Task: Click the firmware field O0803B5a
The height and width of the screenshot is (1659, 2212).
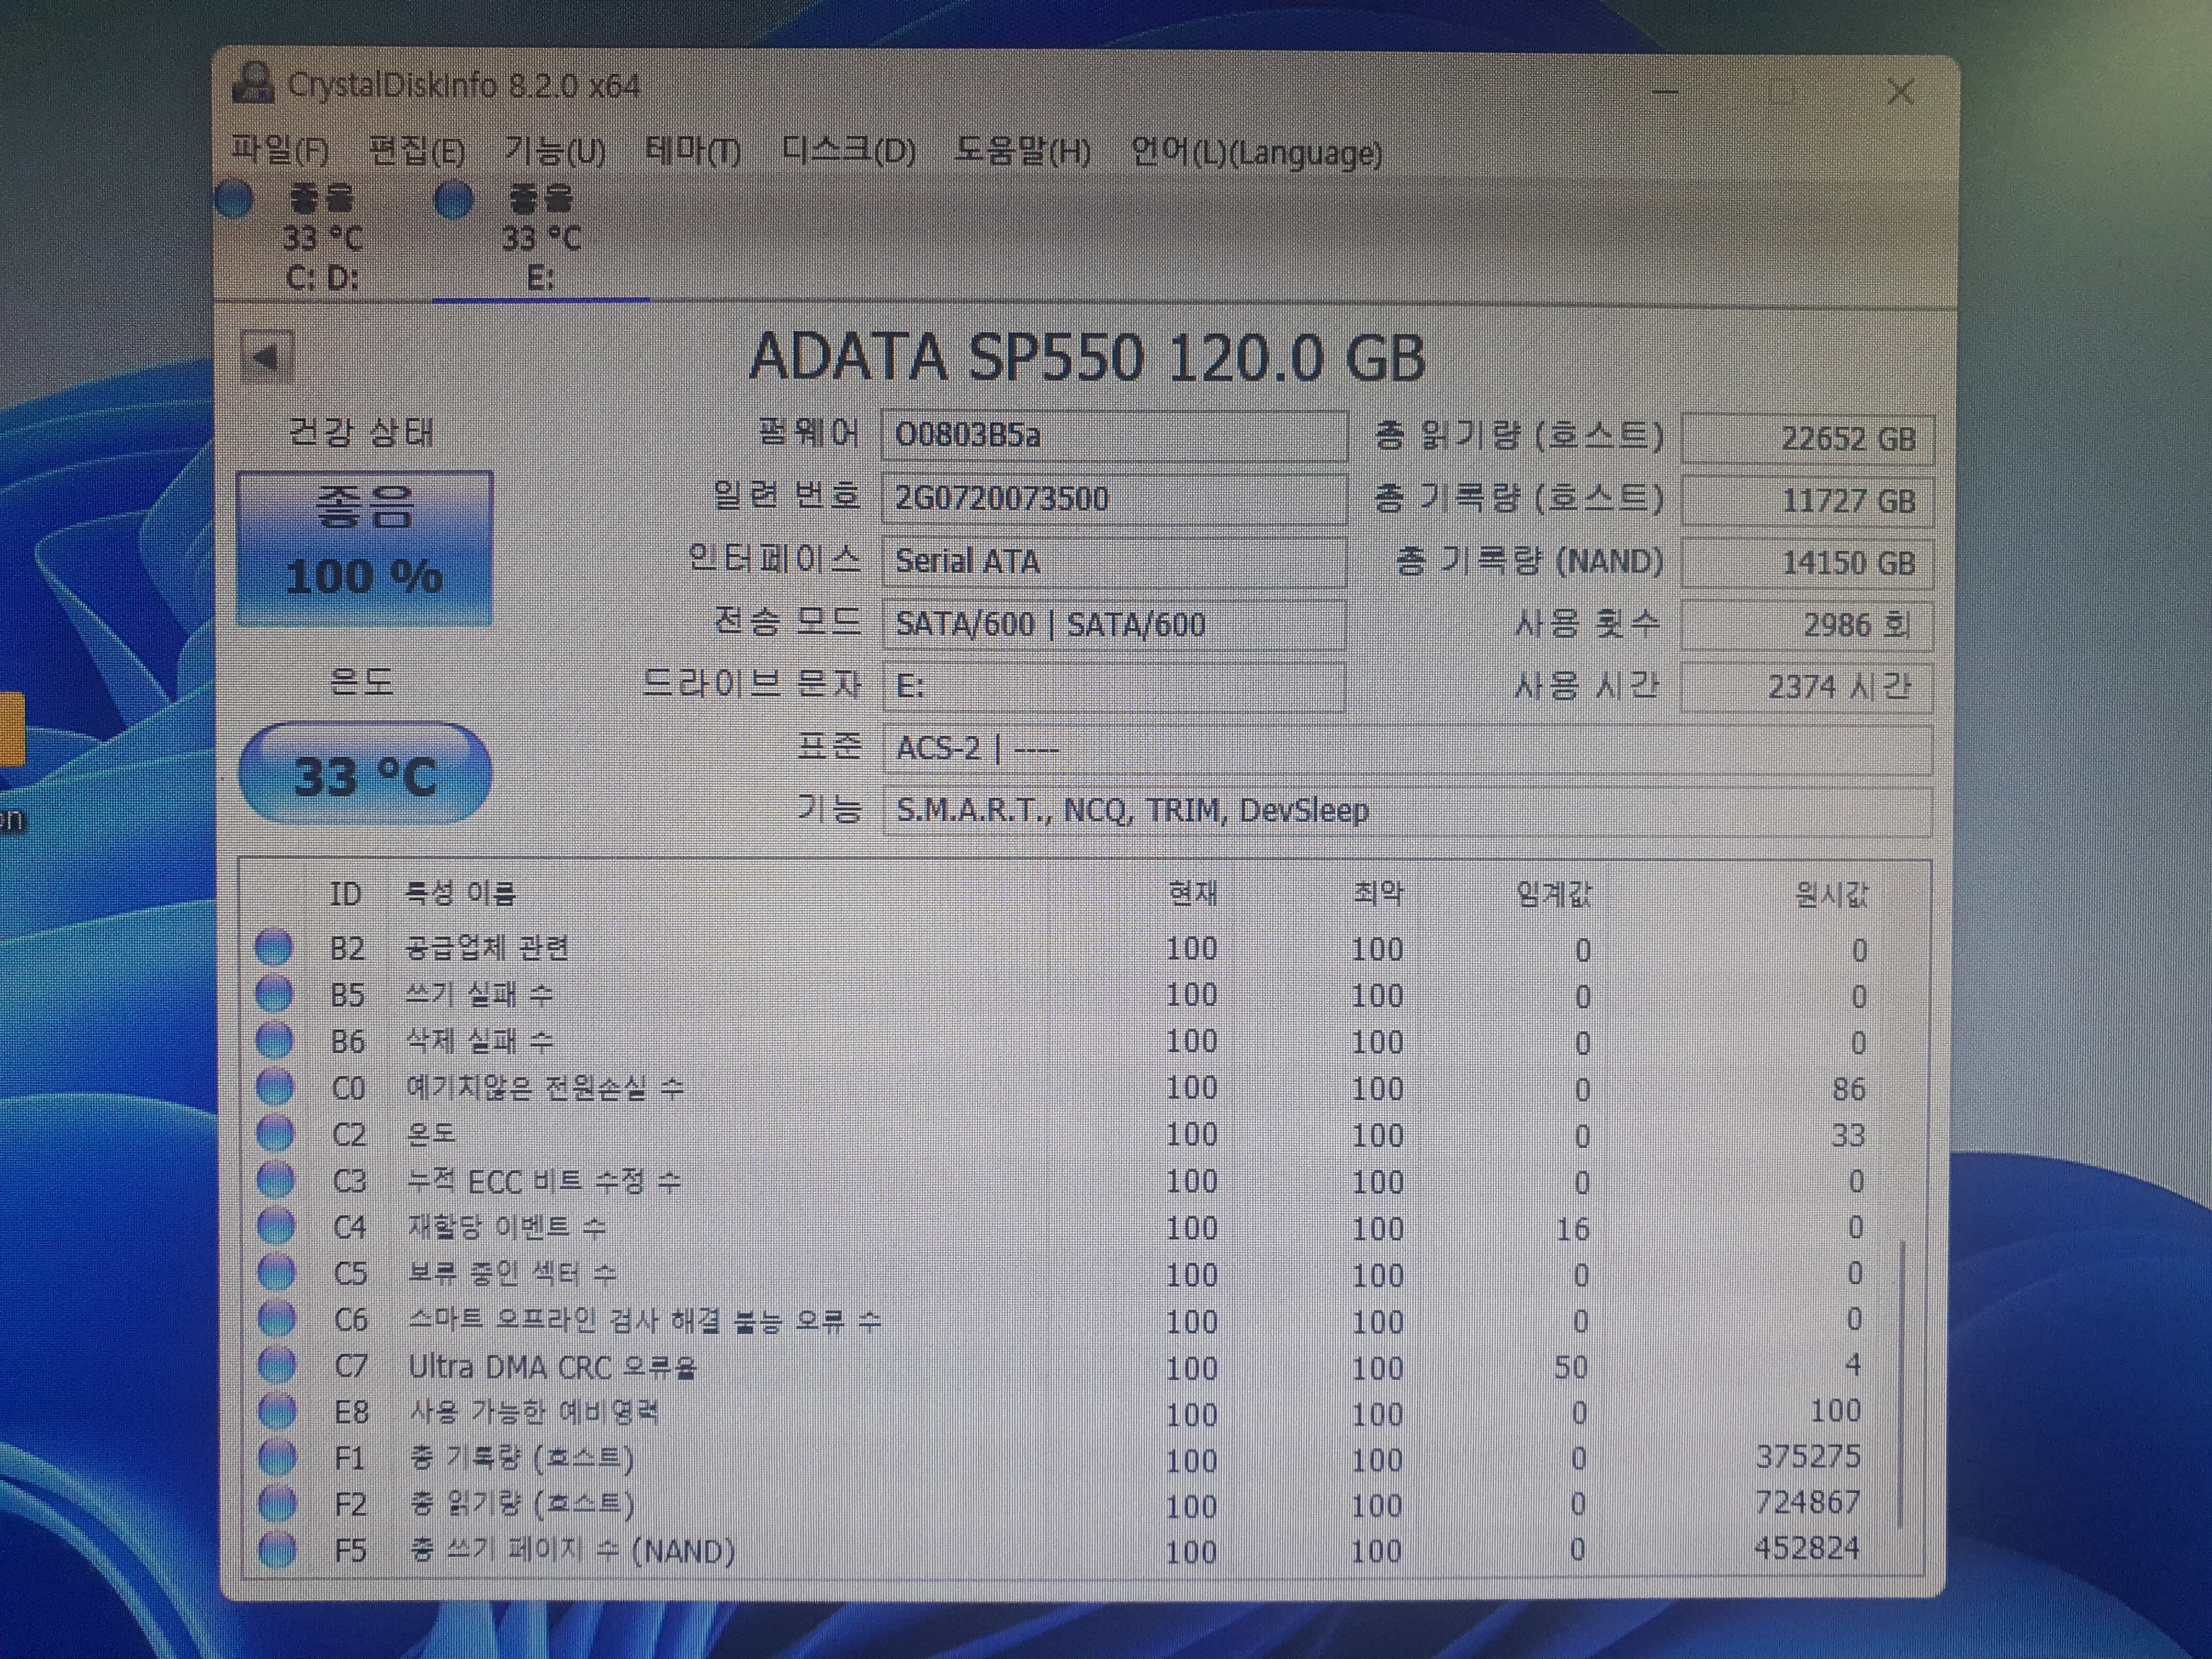Action: pyautogui.click(x=1114, y=435)
